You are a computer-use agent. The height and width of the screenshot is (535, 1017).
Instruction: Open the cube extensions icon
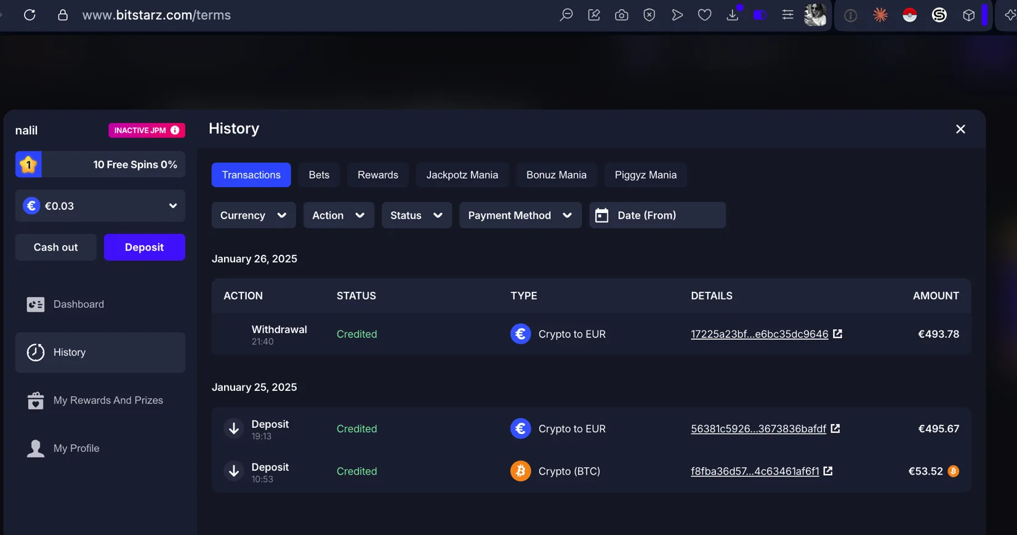(969, 15)
